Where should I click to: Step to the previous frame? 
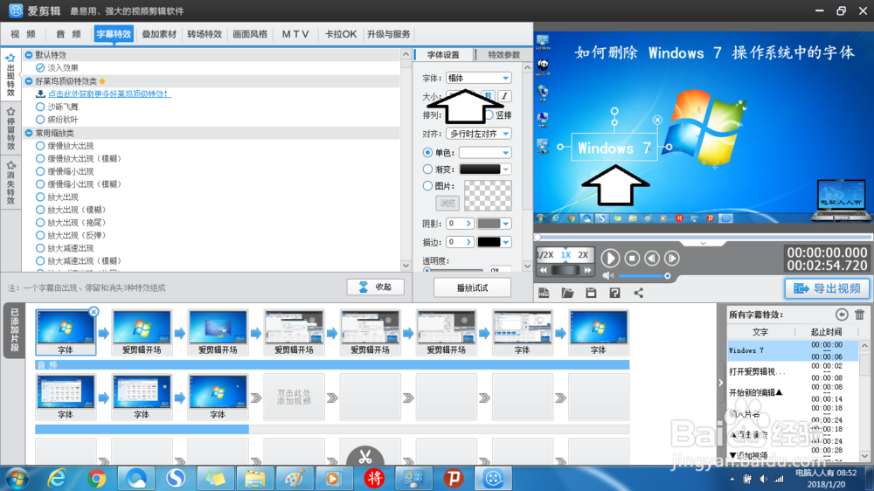[x=652, y=258]
